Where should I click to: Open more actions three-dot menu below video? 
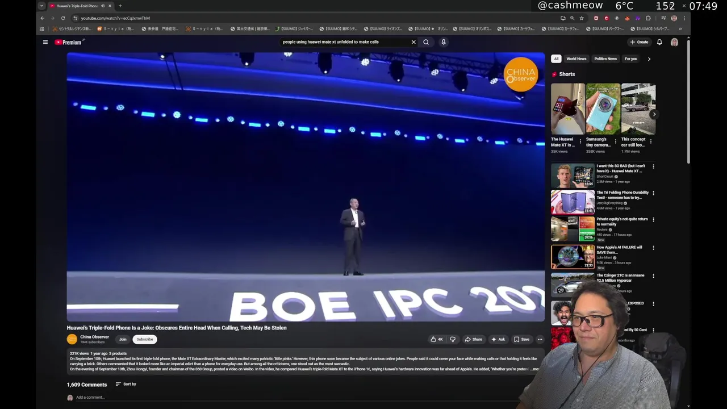click(x=540, y=339)
